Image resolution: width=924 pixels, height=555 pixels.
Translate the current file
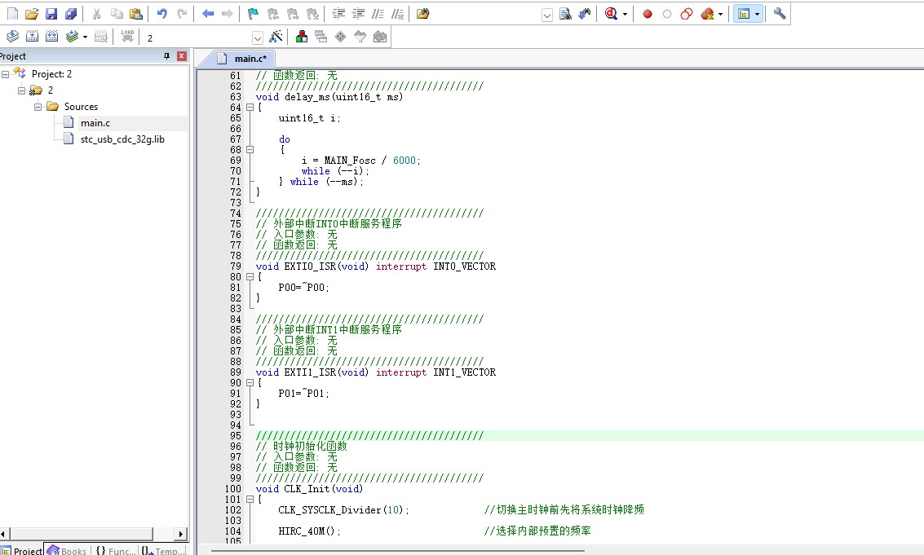12,37
